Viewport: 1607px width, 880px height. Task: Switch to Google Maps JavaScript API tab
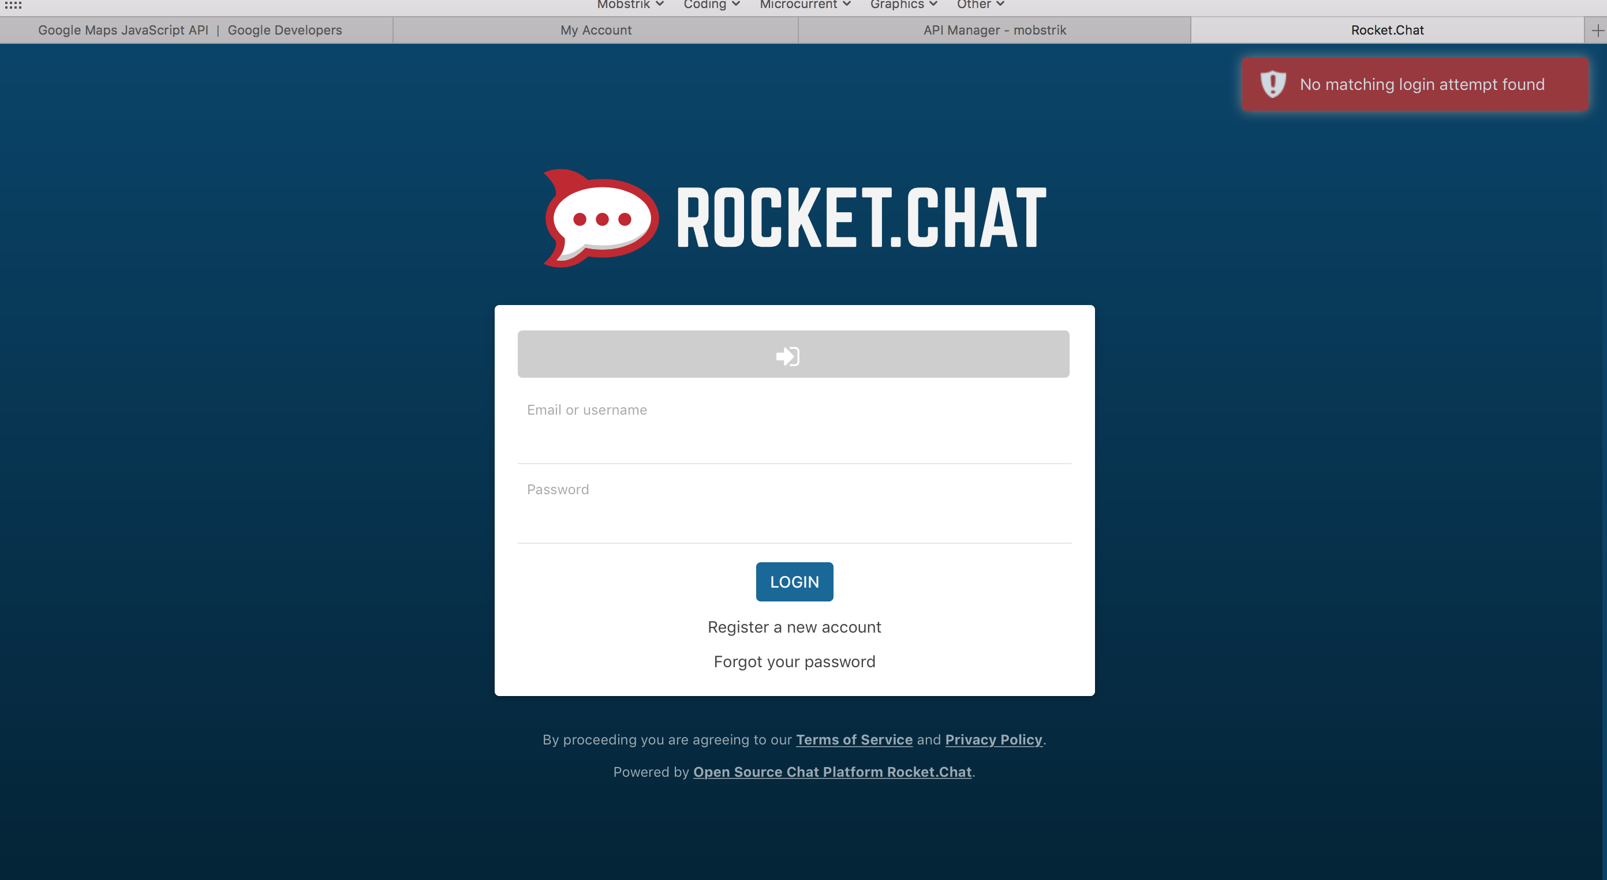click(x=190, y=30)
